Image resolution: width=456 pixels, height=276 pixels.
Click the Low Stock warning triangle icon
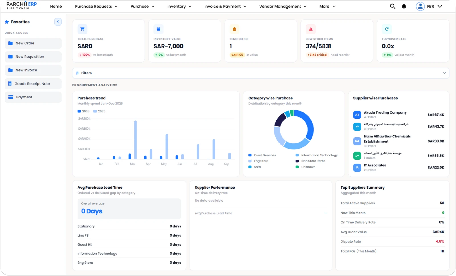pyautogui.click(x=311, y=29)
